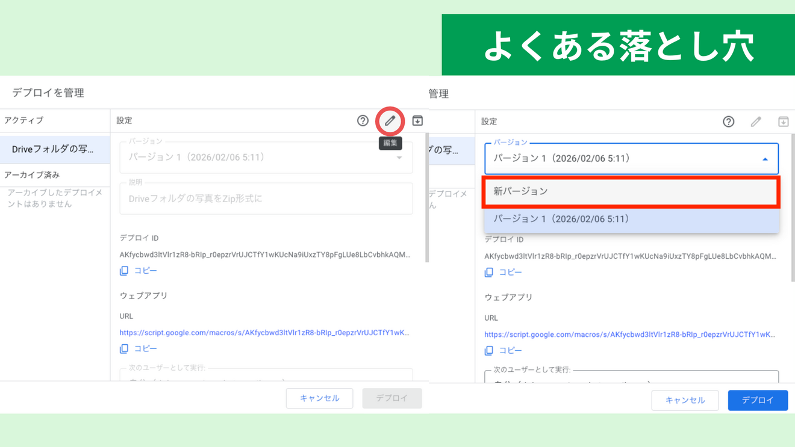Click greyed デプロイ button in left dialog
This screenshot has width=795, height=447.
tap(392, 398)
